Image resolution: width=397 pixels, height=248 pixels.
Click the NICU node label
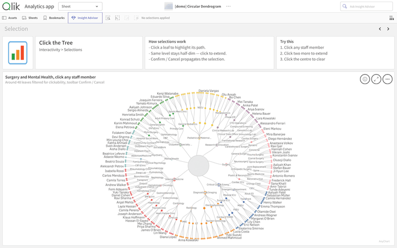[200, 107]
